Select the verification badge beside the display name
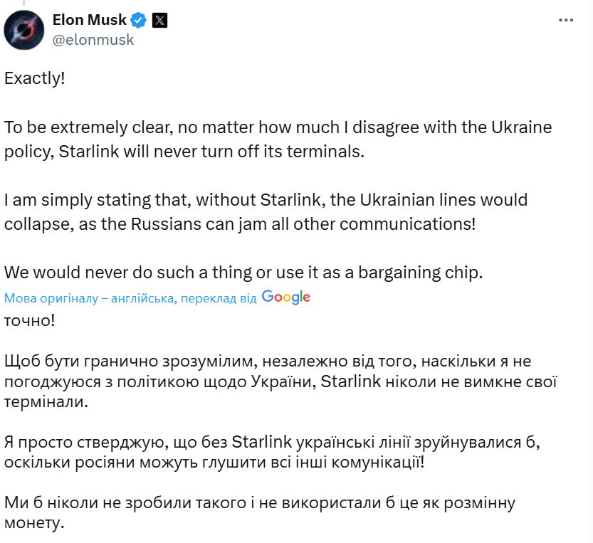Image resolution: width=593 pixels, height=543 pixels. point(137,20)
